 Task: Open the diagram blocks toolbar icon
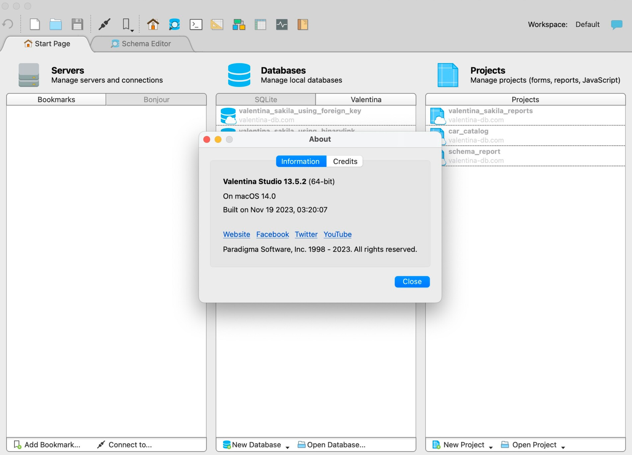coord(239,25)
